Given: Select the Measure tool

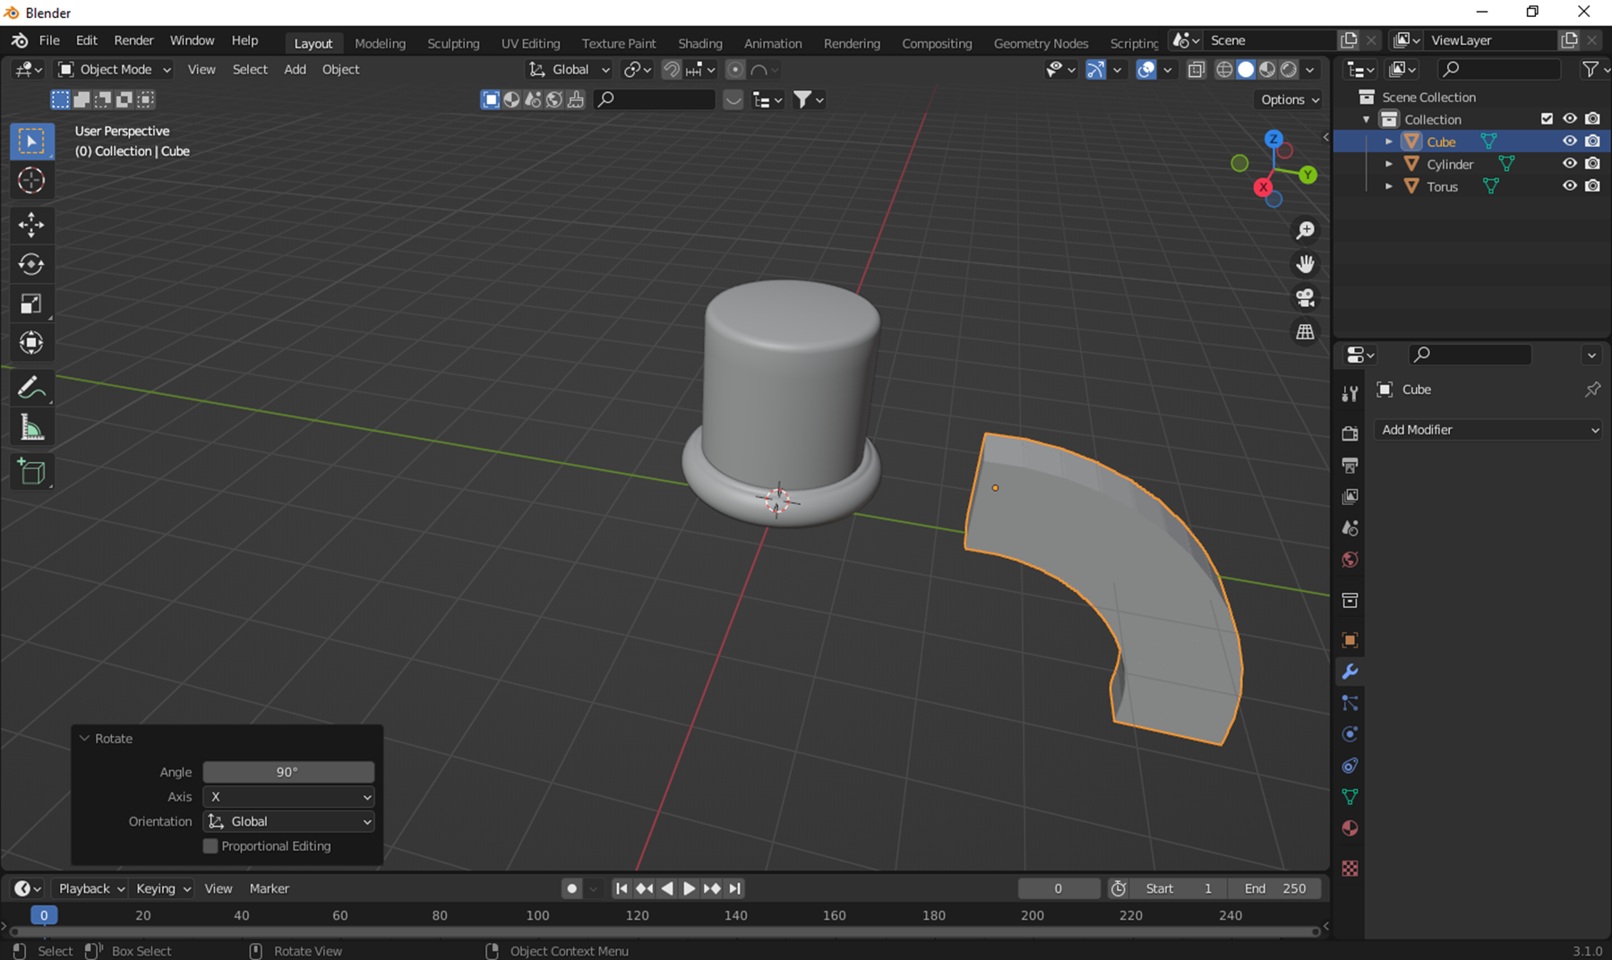Looking at the screenshot, I should coord(31,428).
